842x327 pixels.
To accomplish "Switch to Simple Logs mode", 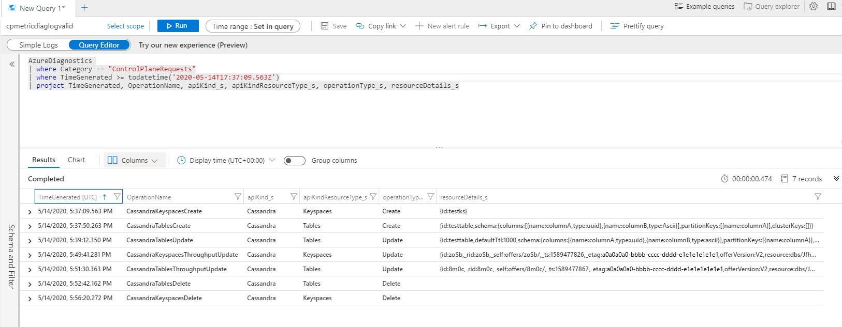I will 38,45.
